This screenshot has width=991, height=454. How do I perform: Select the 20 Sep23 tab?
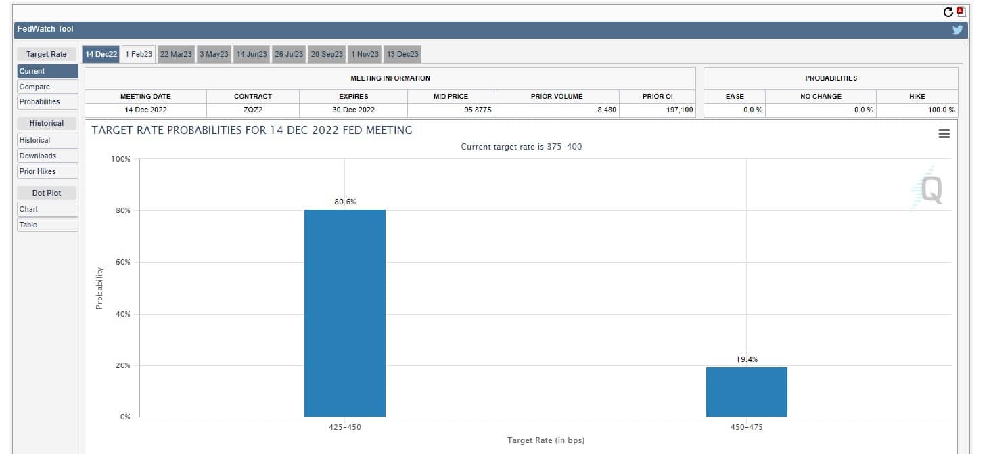pos(327,54)
